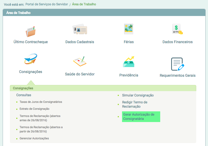208x146 pixels.
Task: Click the Consignações label under the arrows icon
Action: click(31, 72)
